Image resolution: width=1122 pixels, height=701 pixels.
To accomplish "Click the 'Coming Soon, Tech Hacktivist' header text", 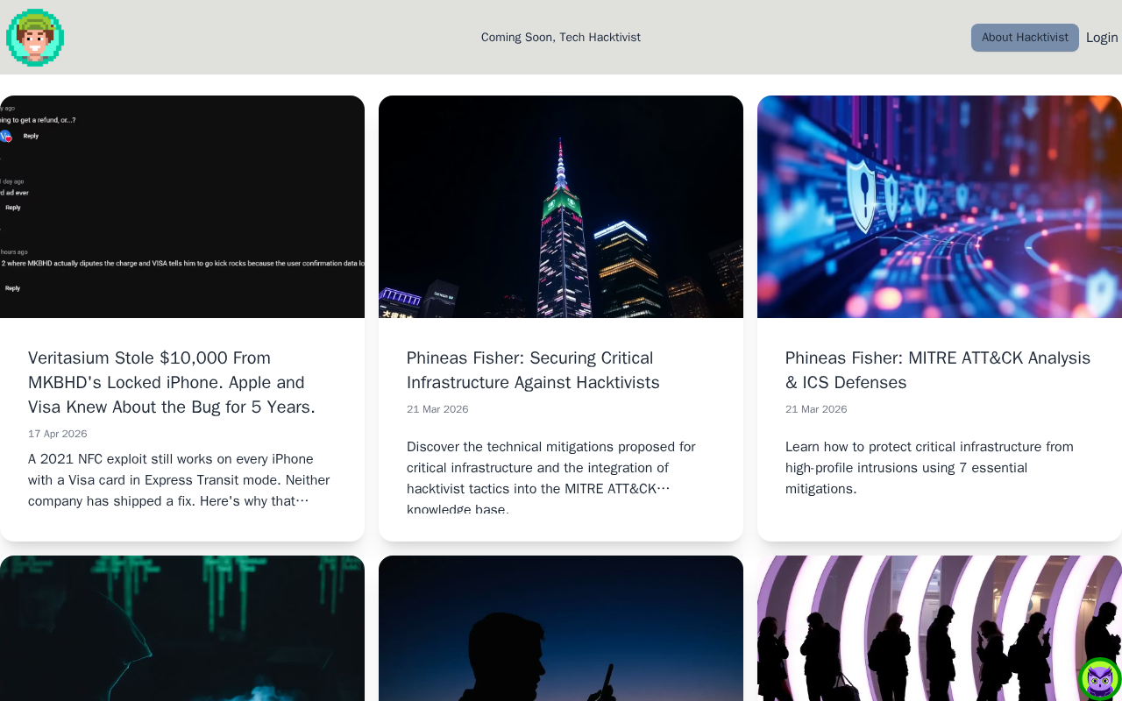I will [561, 38].
